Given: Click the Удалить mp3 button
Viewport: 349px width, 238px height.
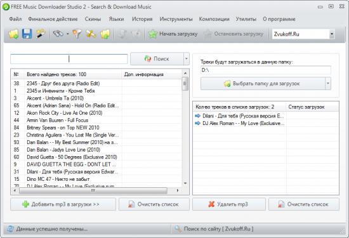Looking at the screenshot, I should click(229, 204).
